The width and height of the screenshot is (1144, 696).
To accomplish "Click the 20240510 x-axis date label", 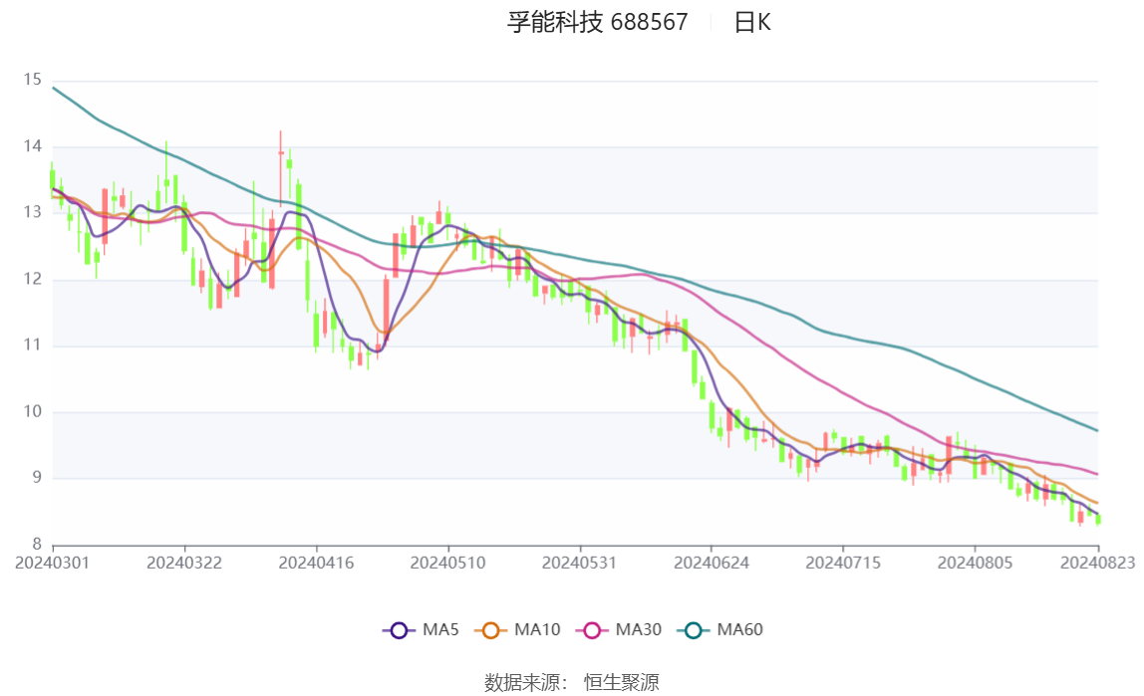I will pyautogui.click(x=448, y=564).
